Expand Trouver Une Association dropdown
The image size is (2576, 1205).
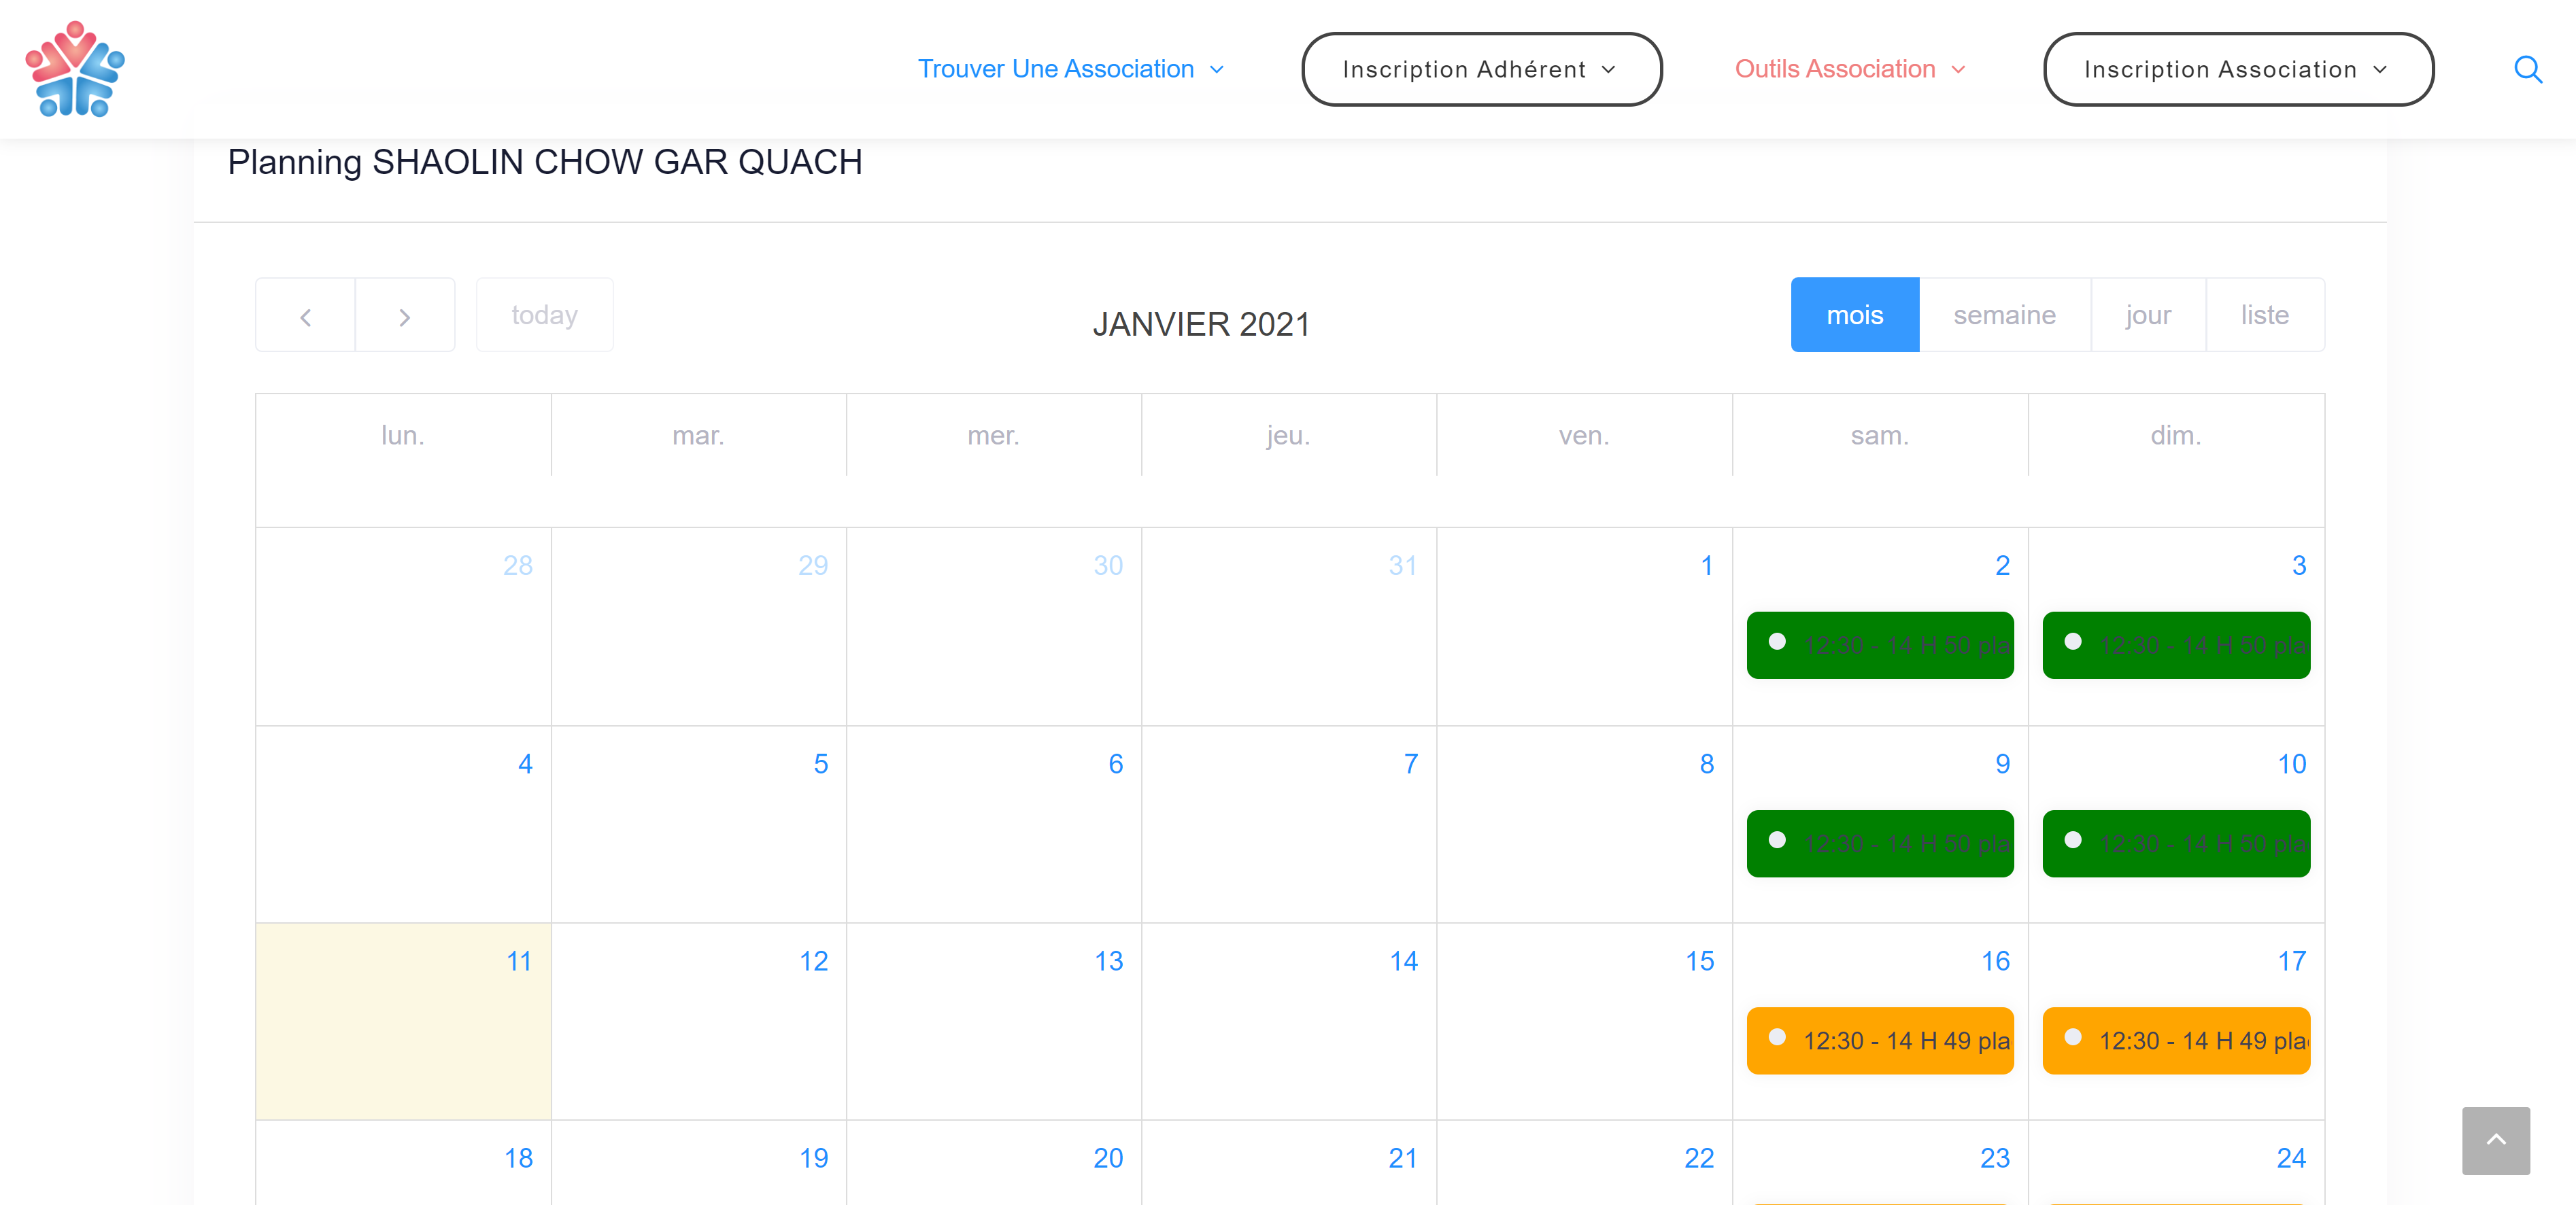(x=1069, y=69)
